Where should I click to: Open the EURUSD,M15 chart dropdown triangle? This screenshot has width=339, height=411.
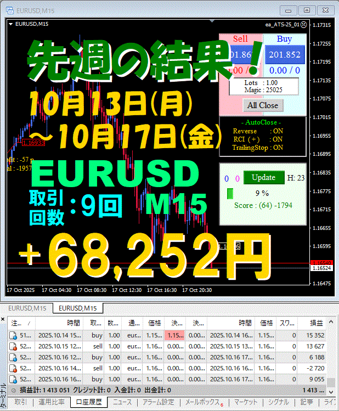click(x=11, y=24)
